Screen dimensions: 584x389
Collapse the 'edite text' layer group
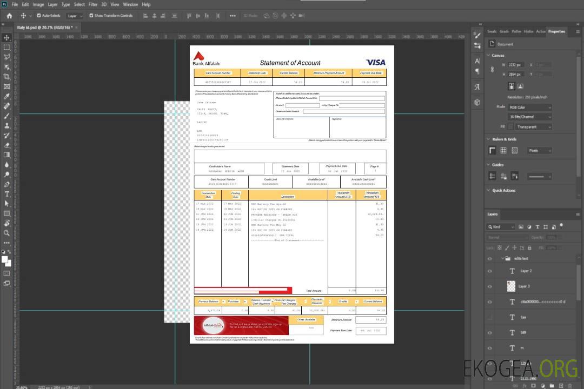pyautogui.click(x=502, y=259)
